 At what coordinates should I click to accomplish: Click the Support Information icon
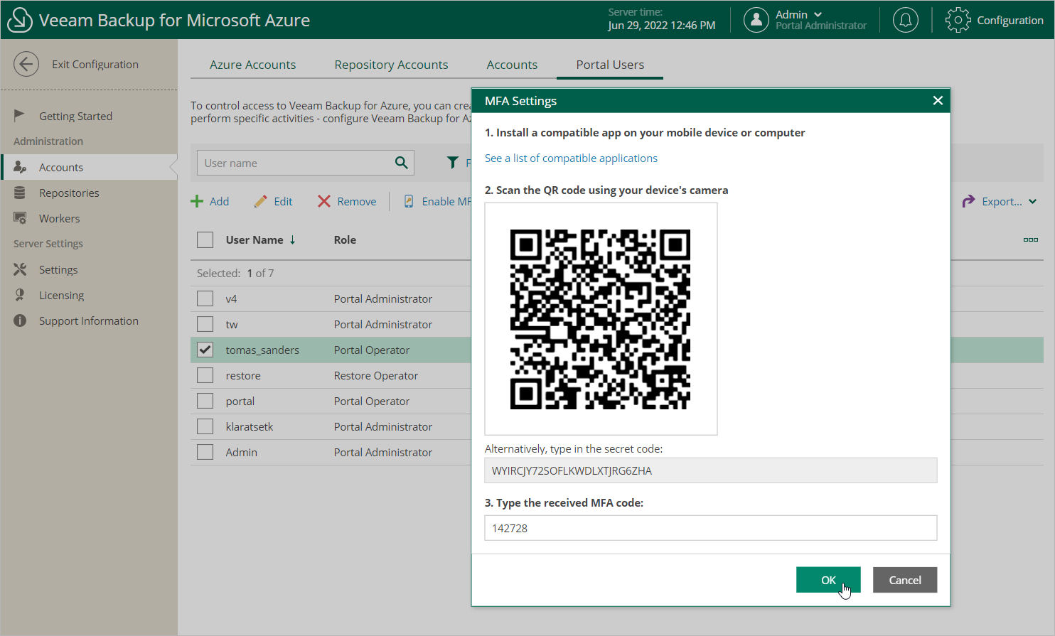coord(20,320)
